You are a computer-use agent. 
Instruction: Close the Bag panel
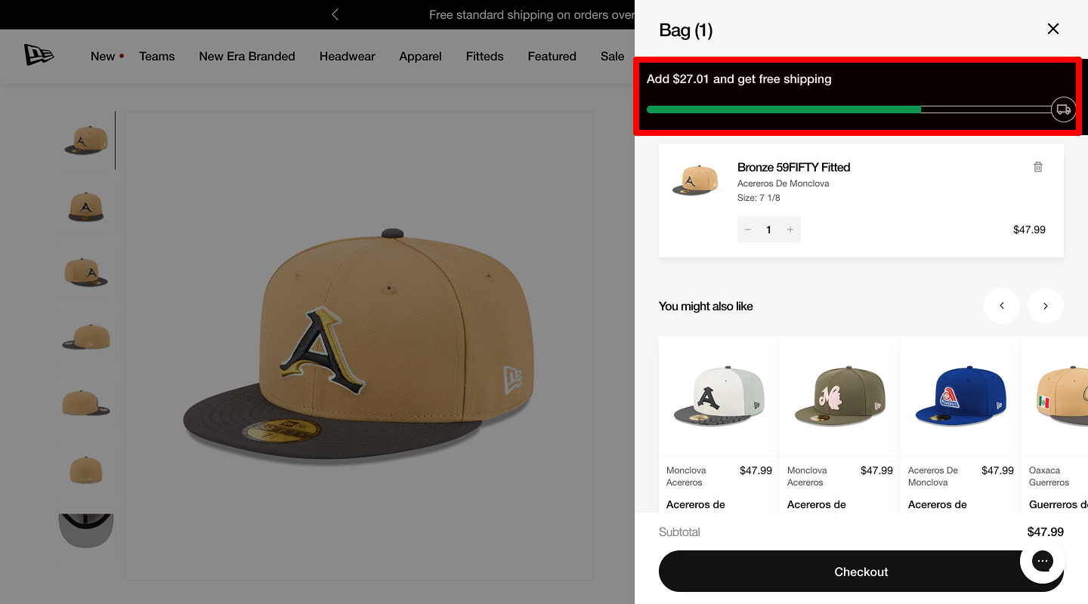tap(1052, 29)
